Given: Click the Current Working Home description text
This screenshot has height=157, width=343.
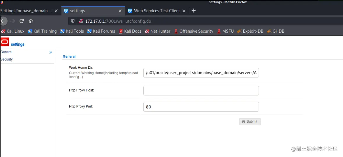Looking at the screenshot, I should coord(103,75).
